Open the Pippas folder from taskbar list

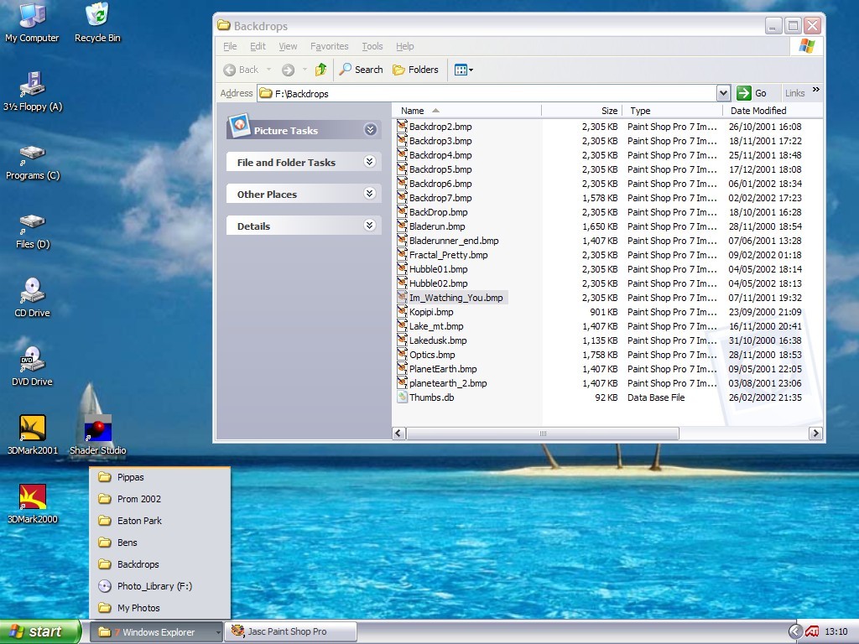[x=160, y=477]
